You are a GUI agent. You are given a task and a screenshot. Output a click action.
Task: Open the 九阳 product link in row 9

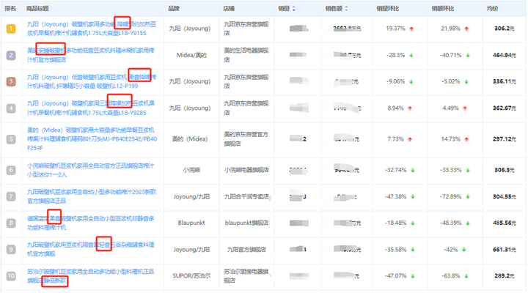point(91,249)
